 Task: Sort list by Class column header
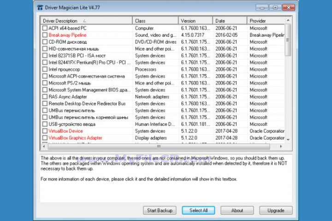[155, 21]
